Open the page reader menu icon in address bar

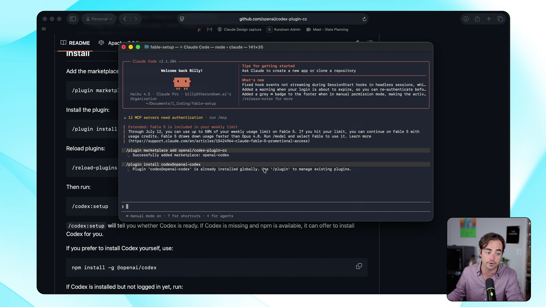tap(182, 19)
